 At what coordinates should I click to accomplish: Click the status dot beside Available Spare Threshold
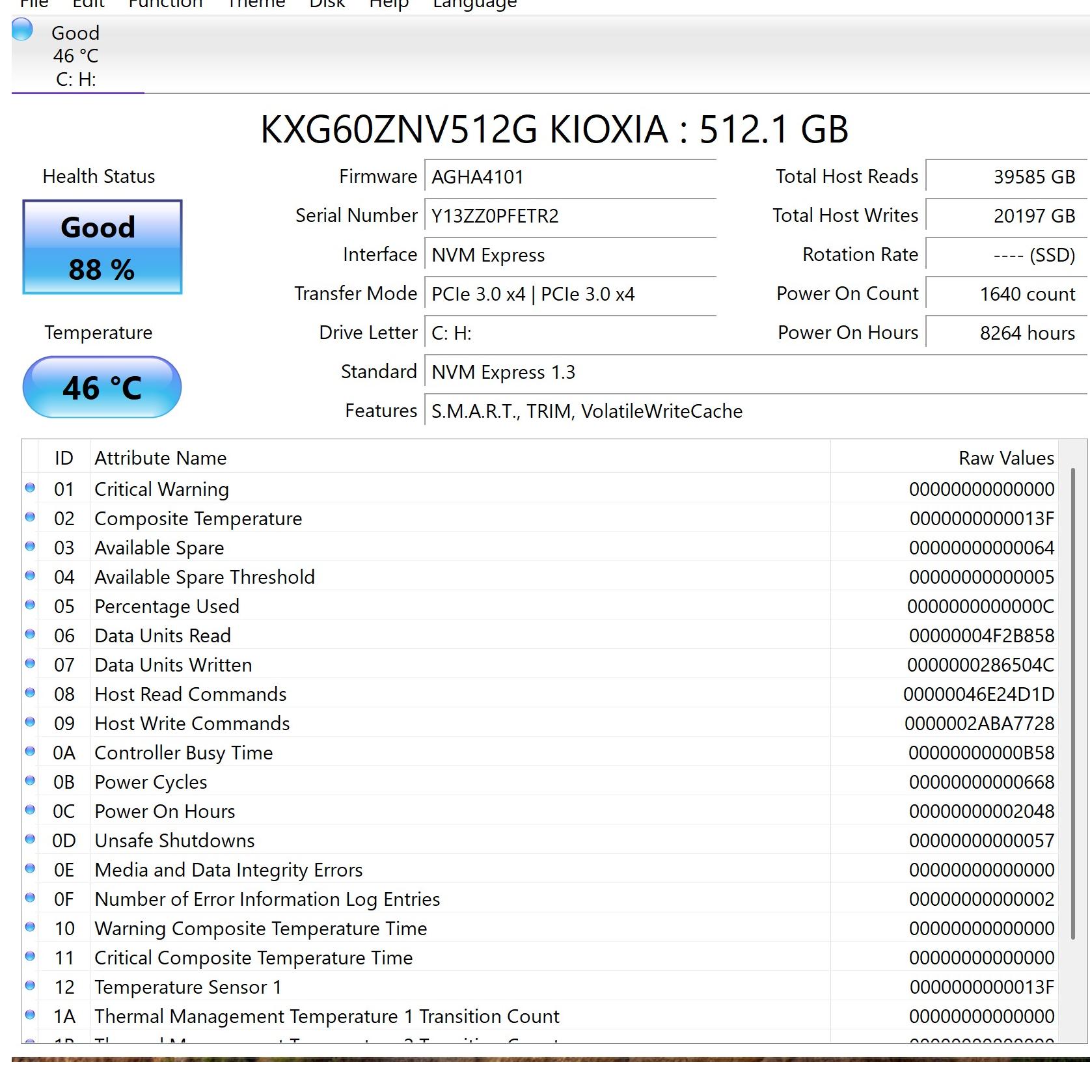(30, 576)
